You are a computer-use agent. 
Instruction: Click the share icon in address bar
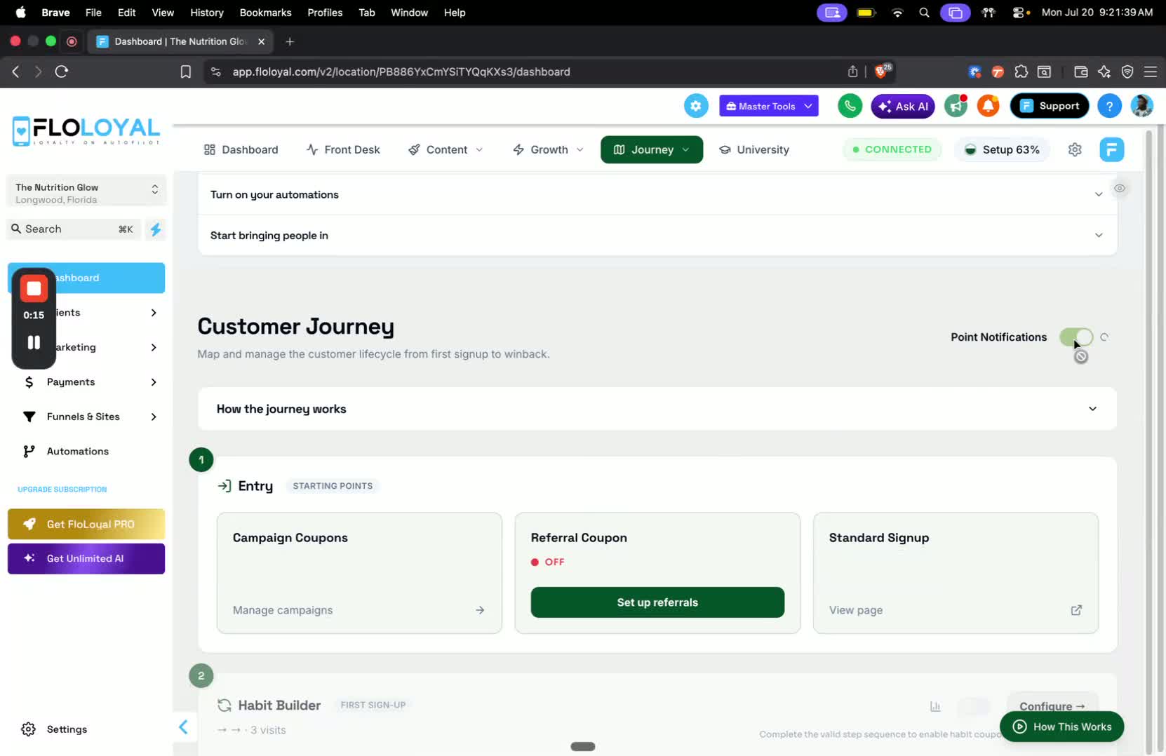(x=852, y=72)
